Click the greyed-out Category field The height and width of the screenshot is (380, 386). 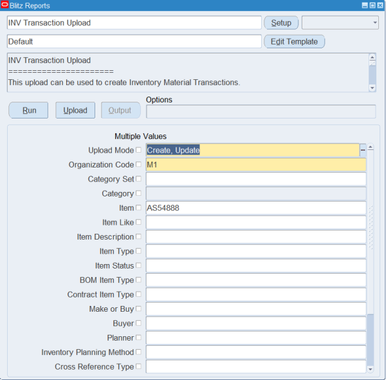coord(256,193)
